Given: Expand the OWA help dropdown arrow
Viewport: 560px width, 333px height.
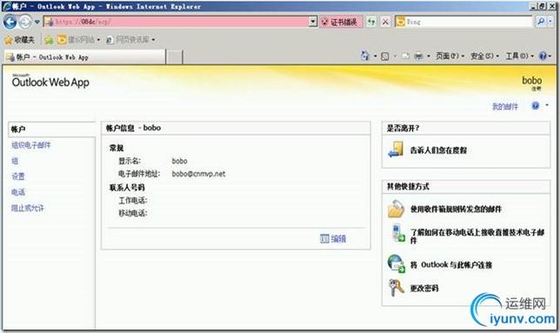Looking at the screenshot, I should tap(546, 105).
